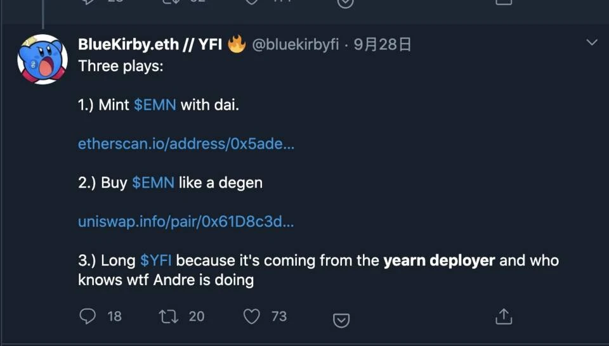Share the tweet via upload arrow icon
Viewport: 609px width, 346px height.
503,316
